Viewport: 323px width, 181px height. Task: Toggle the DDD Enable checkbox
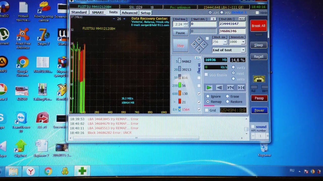click(206, 75)
